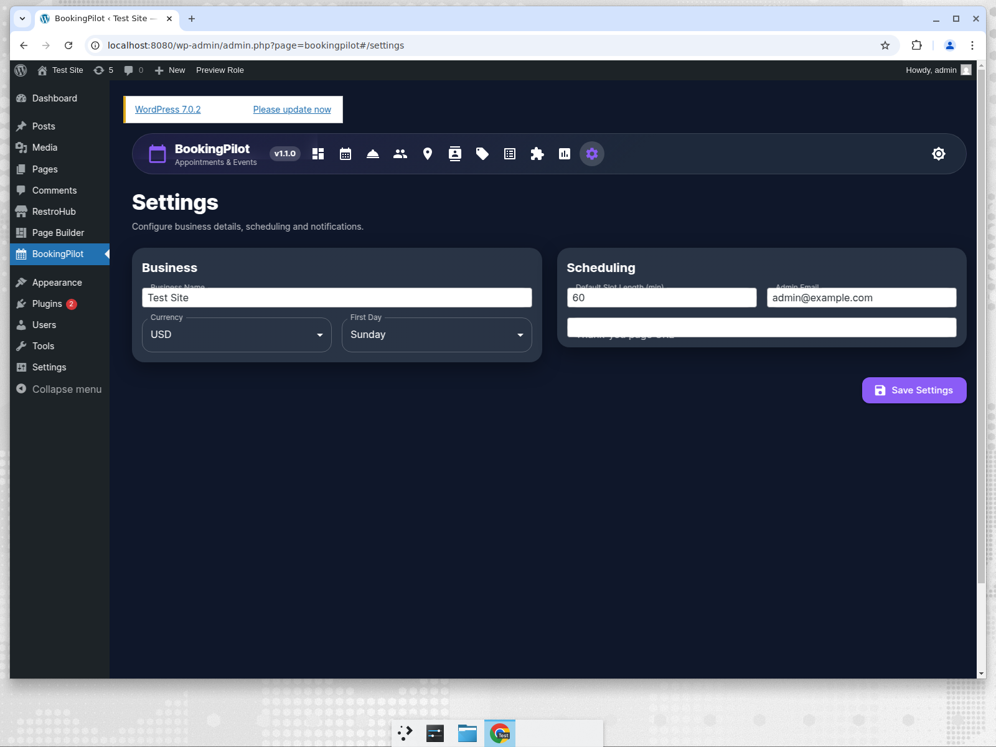Viewport: 996px width, 747px height.
Task: Open Pages in the admin sidebar
Action: click(x=60, y=169)
